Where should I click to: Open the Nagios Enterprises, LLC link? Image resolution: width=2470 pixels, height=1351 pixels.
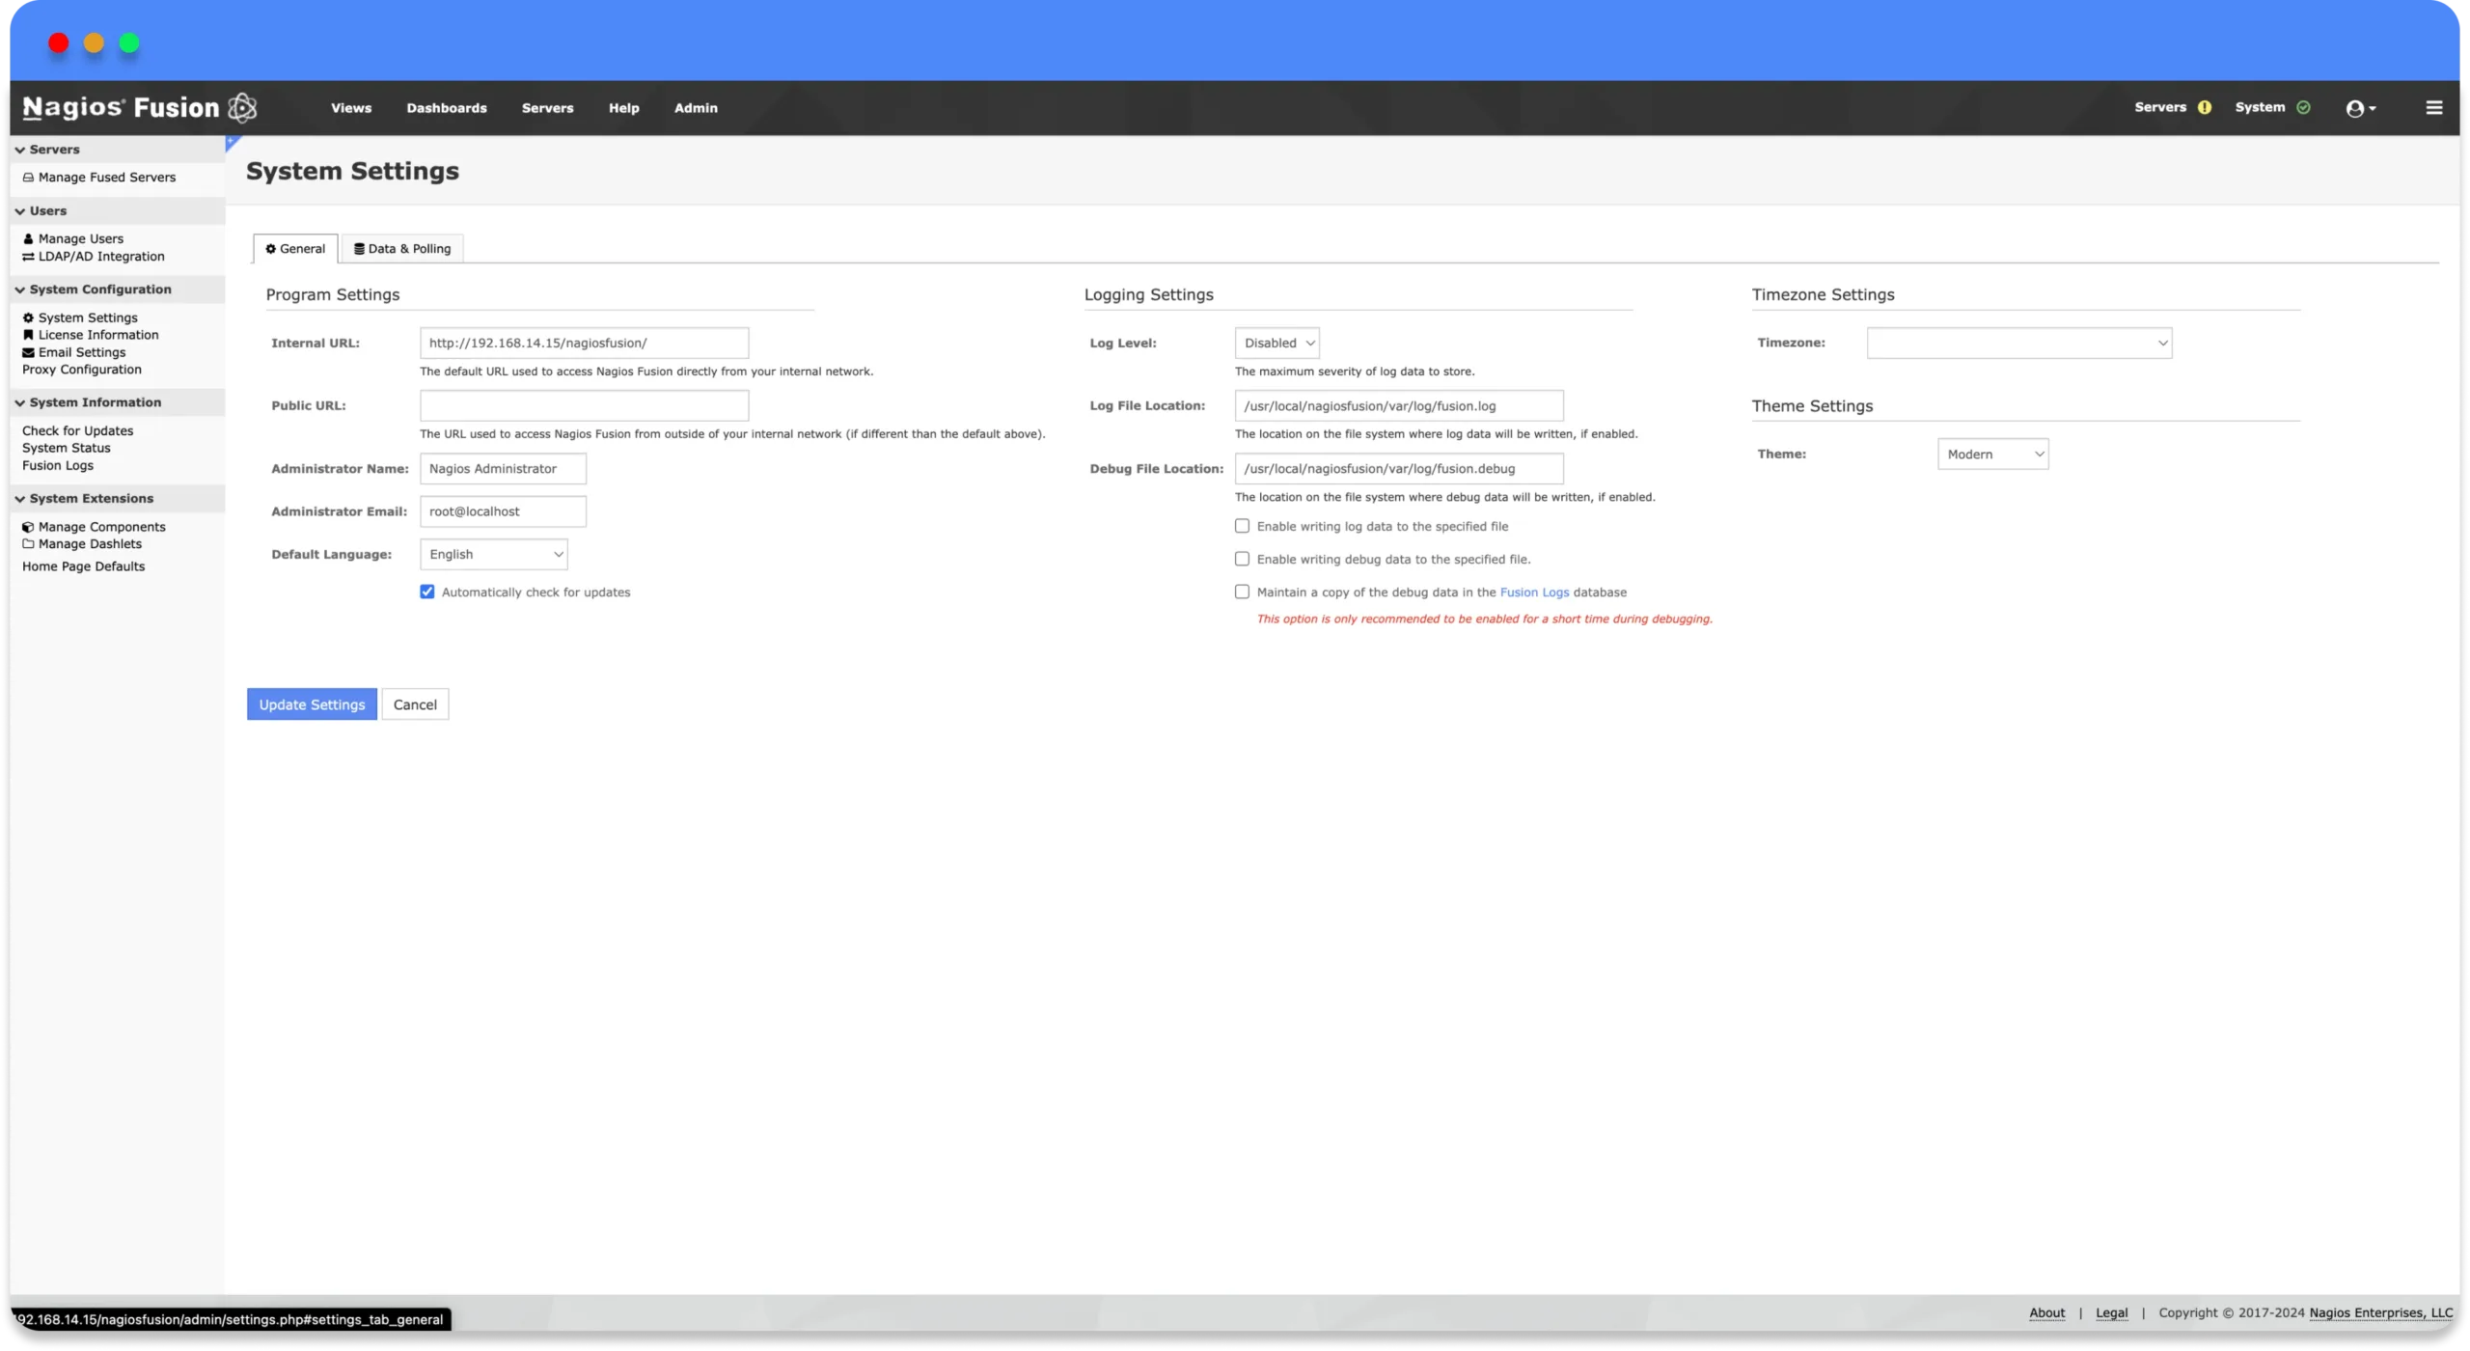[2380, 1312]
